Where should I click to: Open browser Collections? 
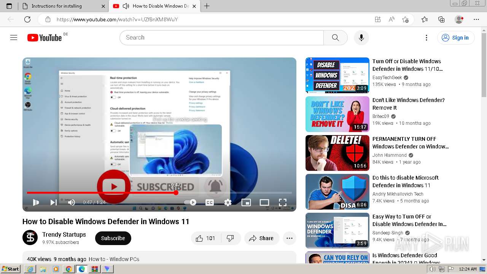(441, 19)
